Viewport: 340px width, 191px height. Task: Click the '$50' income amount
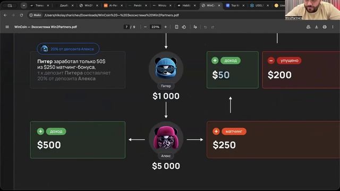coord(221,75)
